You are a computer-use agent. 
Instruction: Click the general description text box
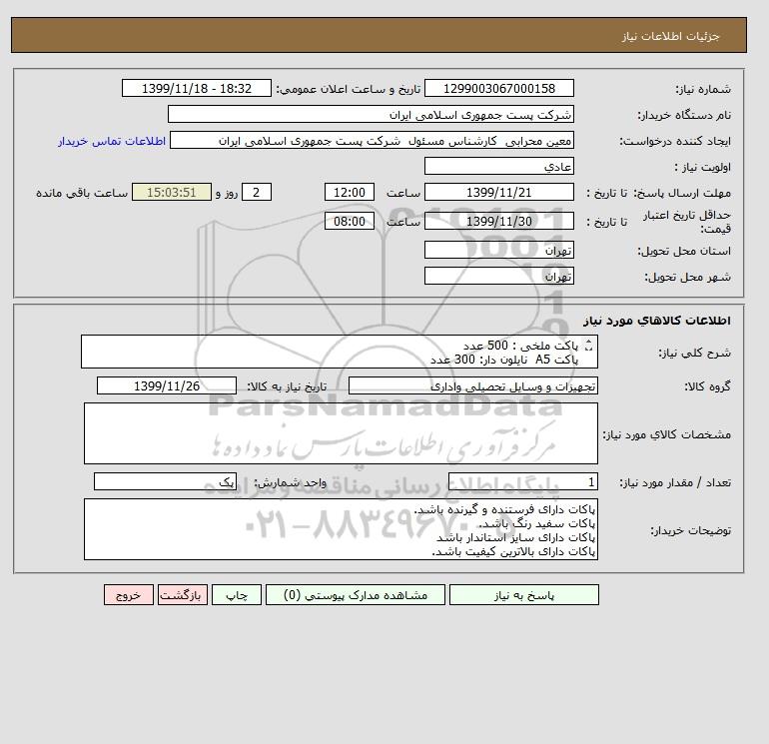tap(340, 352)
